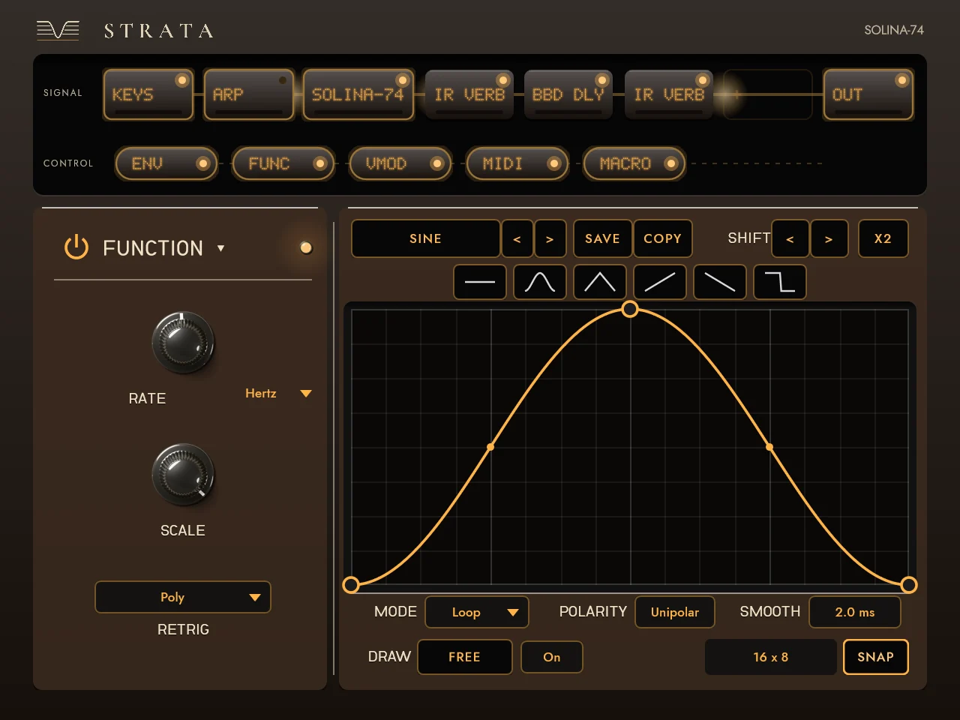The image size is (960, 720).
Task: Toggle the VMOD control LED
Action: [437, 163]
